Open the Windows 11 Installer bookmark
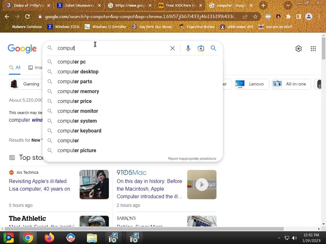326x244 pixels. (106, 27)
